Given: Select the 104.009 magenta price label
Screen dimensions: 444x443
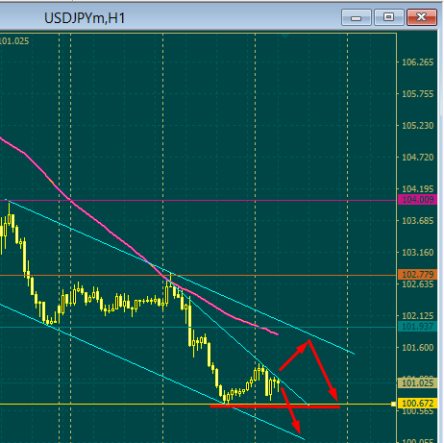Looking at the screenshot, I should coord(417,200).
